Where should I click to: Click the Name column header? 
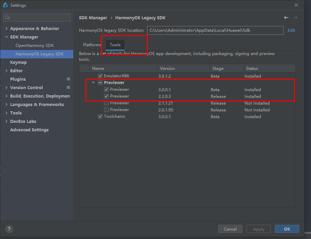click(124, 68)
